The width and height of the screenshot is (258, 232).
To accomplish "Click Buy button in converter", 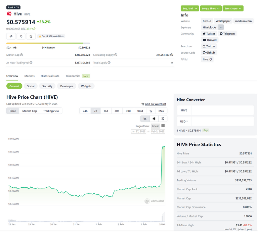I will [x=206, y=130].
